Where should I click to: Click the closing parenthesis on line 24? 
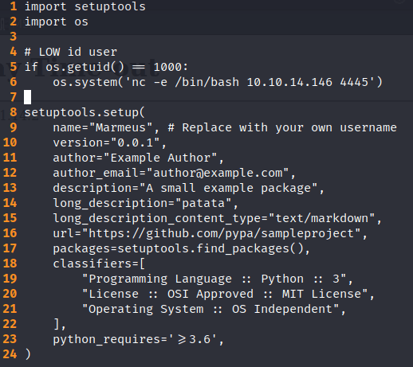point(28,354)
